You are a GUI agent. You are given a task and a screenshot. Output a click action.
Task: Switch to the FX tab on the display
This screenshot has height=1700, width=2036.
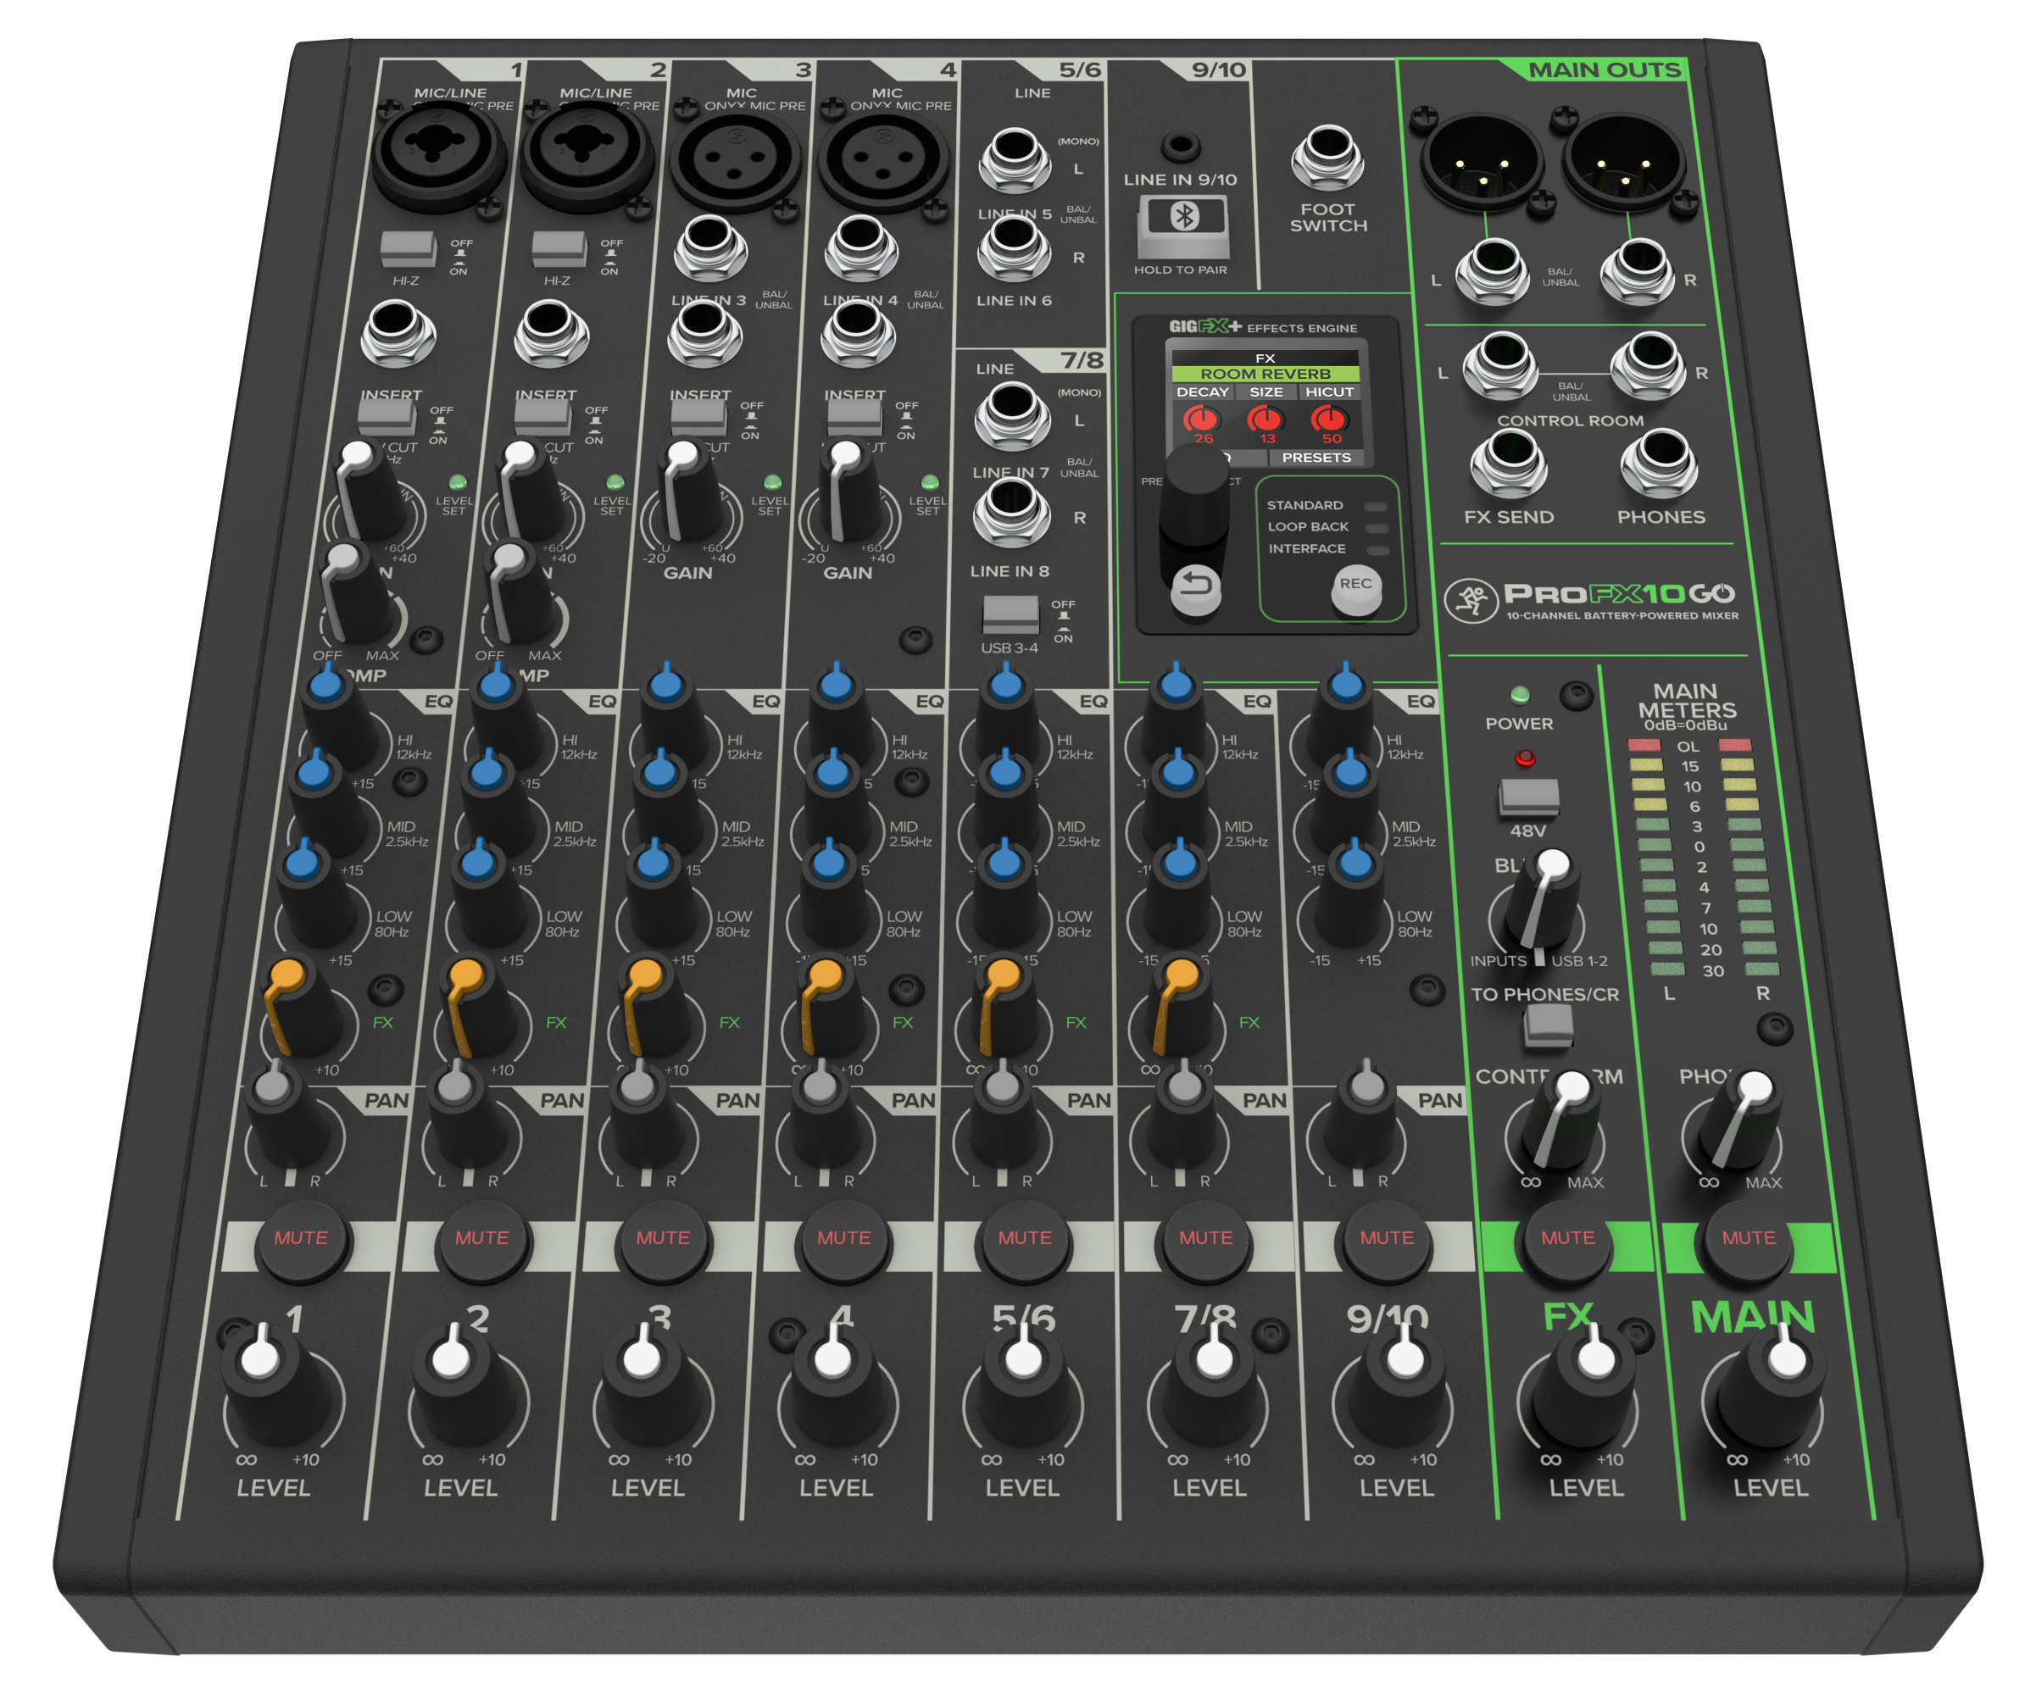(1265, 358)
